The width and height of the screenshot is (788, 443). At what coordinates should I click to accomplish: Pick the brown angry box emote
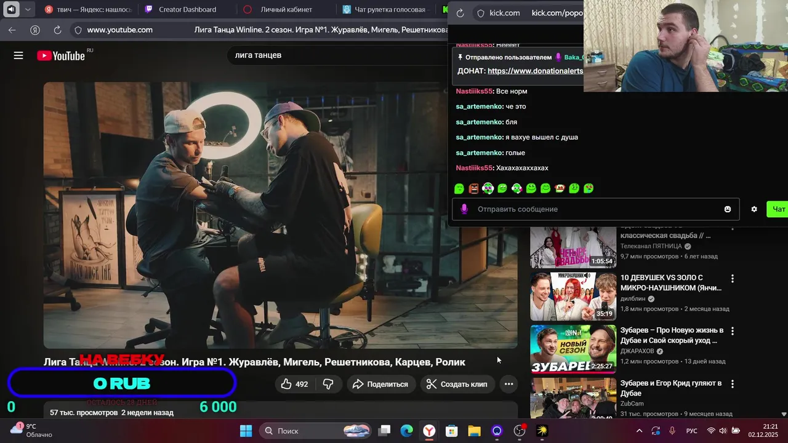click(473, 188)
